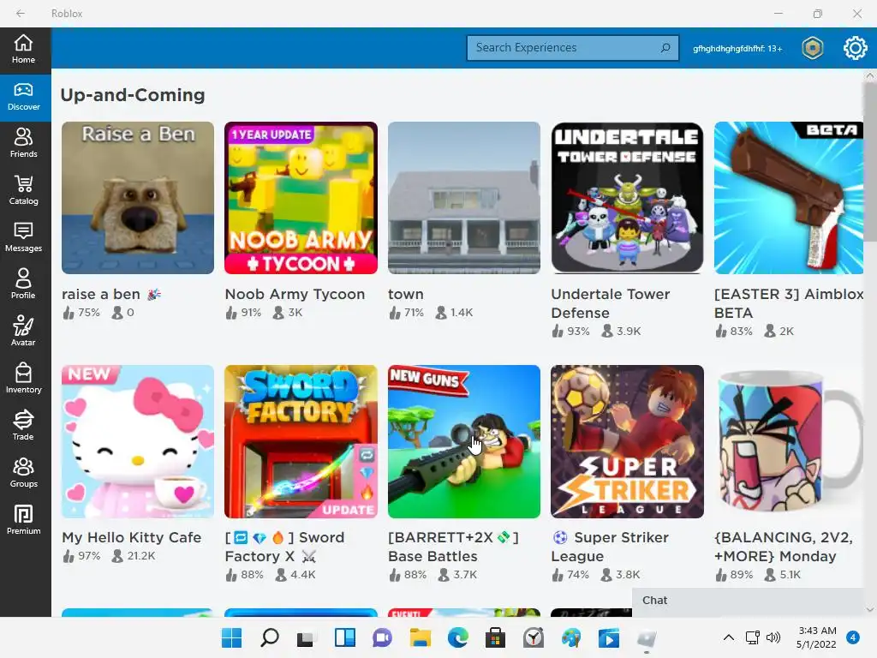877x658 pixels.
Task: Open the clock showing 3:43 AM
Action: tap(816, 637)
